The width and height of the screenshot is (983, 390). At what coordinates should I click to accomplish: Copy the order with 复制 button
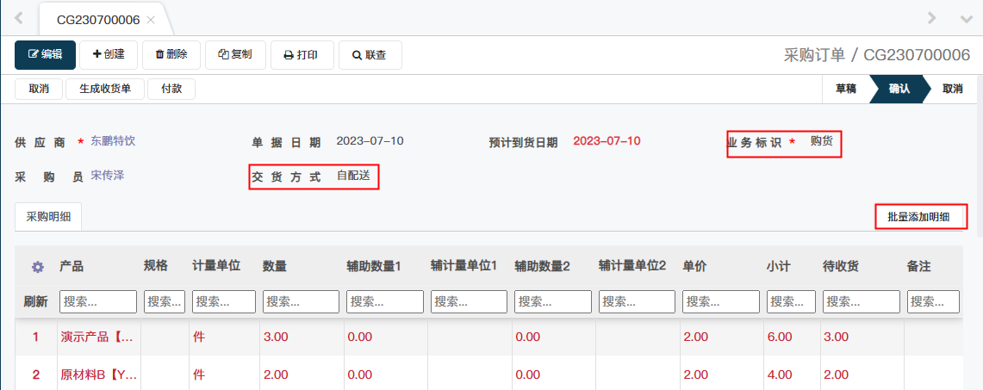pyautogui.click(x=235, y=54)
